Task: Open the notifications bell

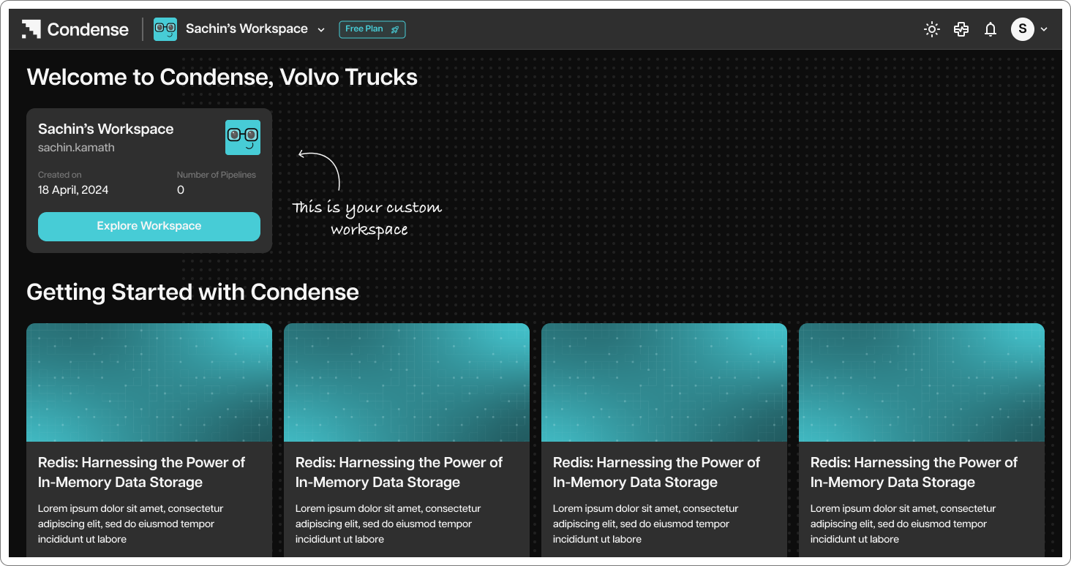Action: coord(991,29)
